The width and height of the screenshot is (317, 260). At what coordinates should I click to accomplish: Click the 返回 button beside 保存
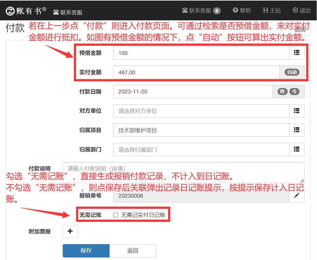pyautogui.click(x=133, y=250)
